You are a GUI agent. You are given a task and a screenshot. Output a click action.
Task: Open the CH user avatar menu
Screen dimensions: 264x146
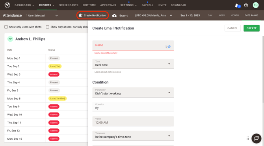pos(256,5)
